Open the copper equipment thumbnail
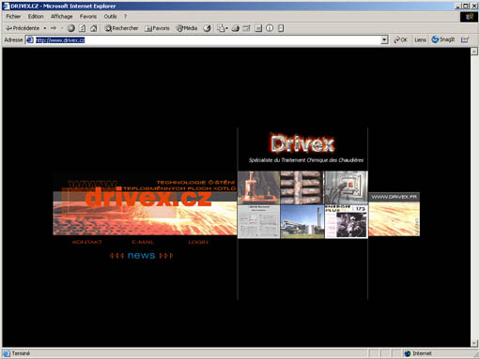This screenshot has height=359, width=480. pyautogui.click(x=258, y=187)
